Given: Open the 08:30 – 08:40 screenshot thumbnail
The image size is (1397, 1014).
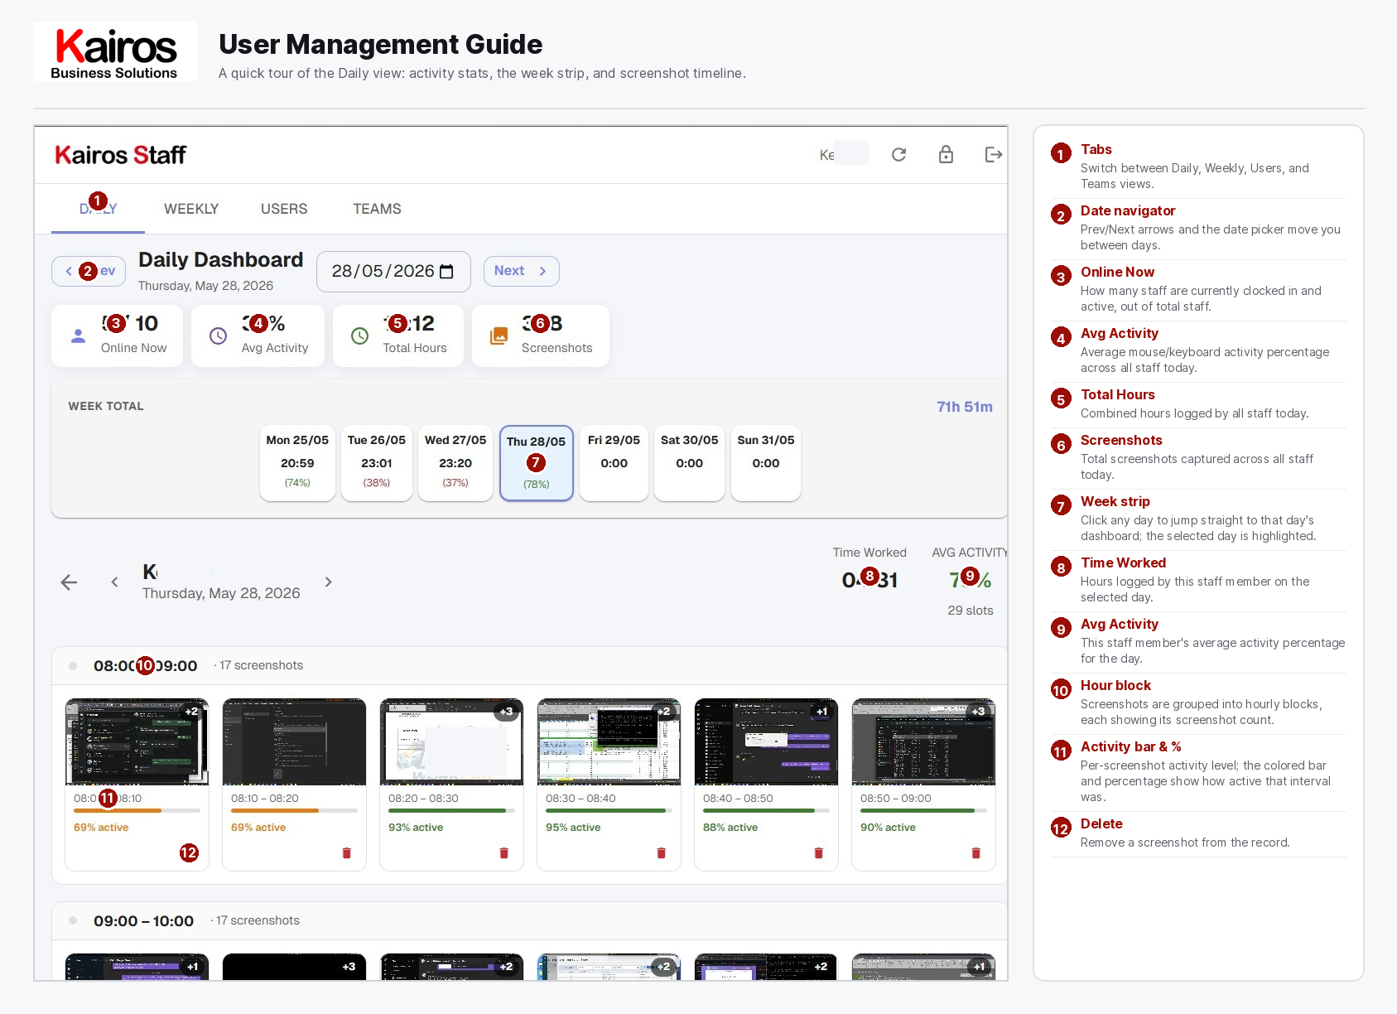Looking at the screenshot, I should tap(609, 741).
